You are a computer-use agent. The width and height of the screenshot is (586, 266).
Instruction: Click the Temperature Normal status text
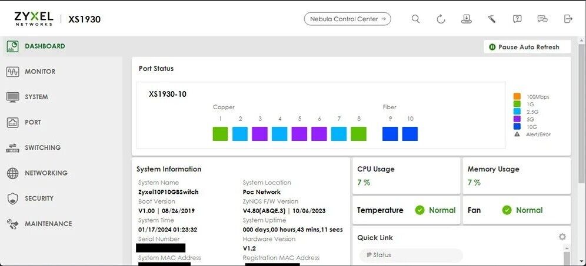coord(442,210)
